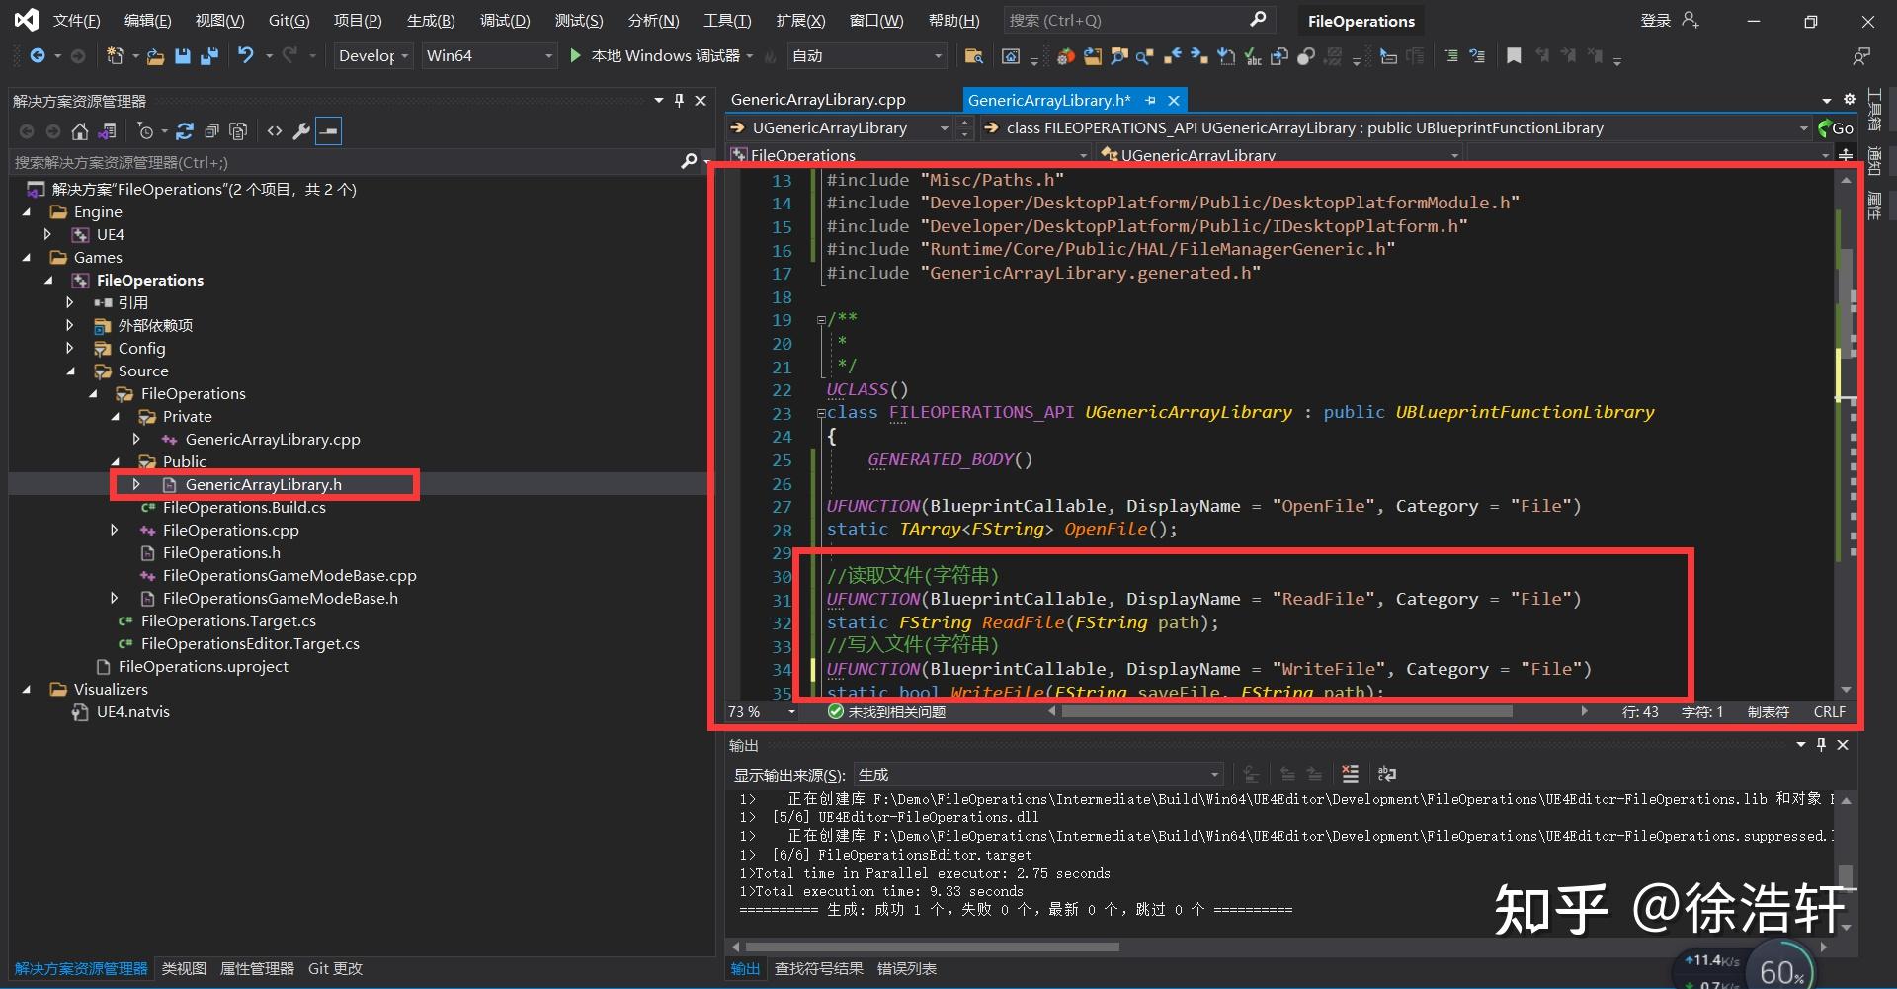Screen dimensions: 1897x989
Task: Click the Undo icon in the toolbar
Action: pos(247,55)
